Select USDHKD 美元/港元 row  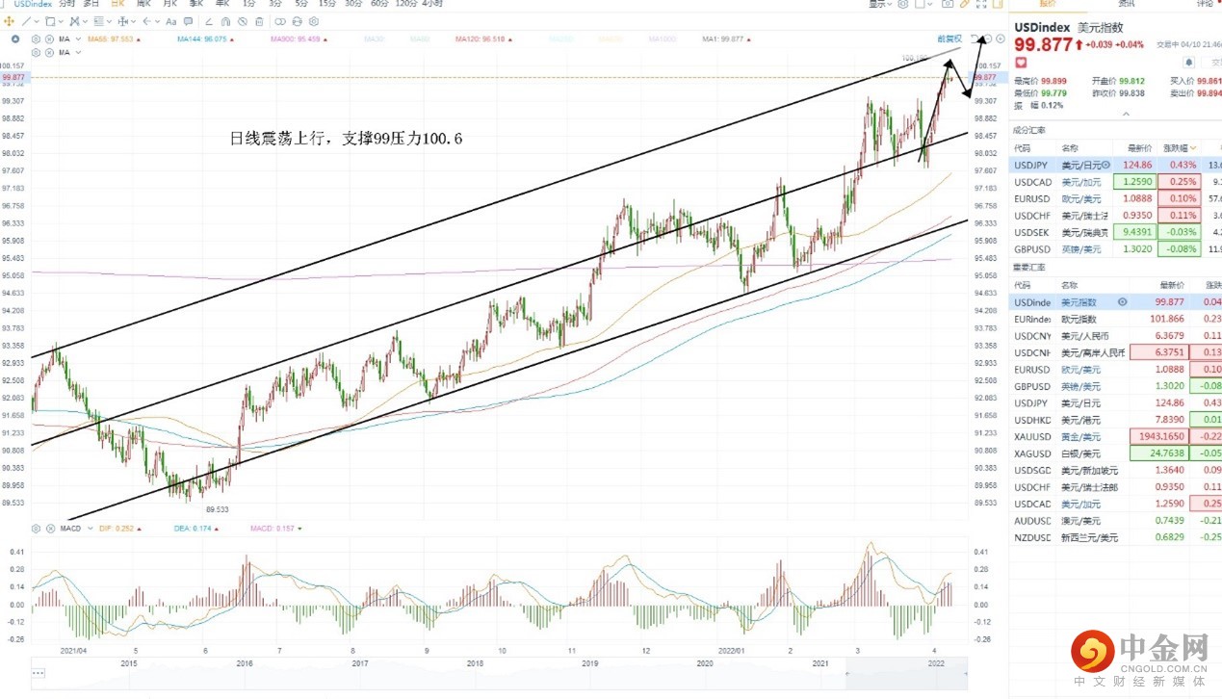click(1115, 420)
